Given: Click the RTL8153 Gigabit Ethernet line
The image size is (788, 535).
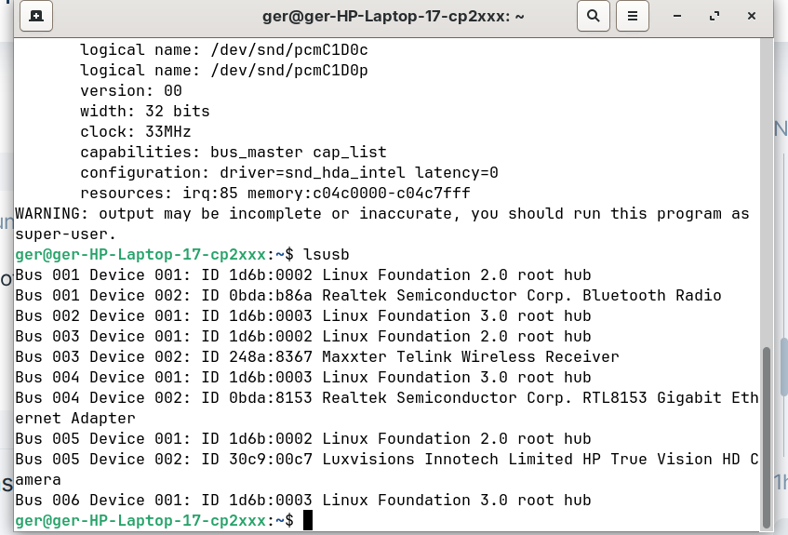Looking at the screenshot, I should pos(386,397).
